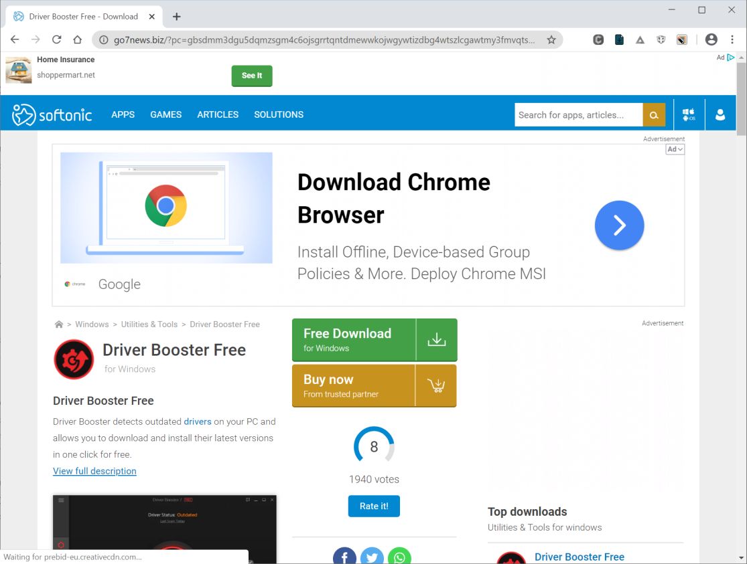Click the breadcrumb home icon

coord(58,324)
